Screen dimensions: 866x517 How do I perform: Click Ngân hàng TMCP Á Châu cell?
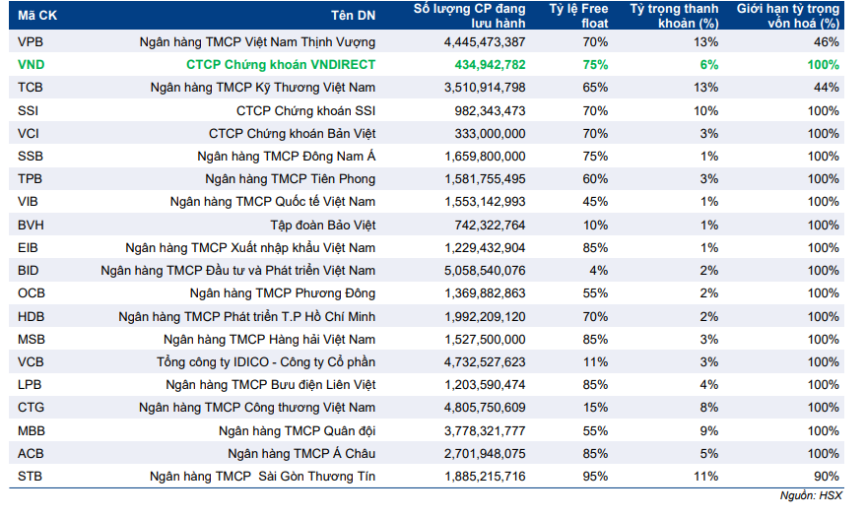[x=301, y=454]
